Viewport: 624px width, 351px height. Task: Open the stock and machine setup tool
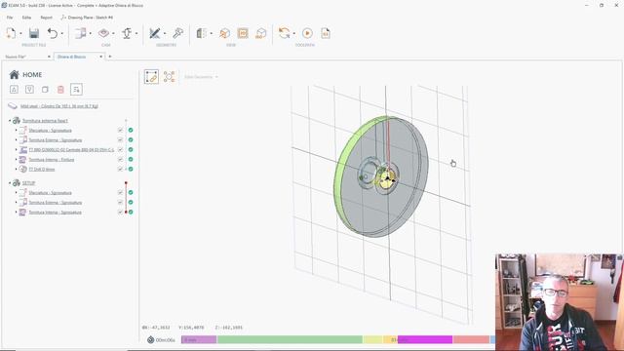(80, 33)
